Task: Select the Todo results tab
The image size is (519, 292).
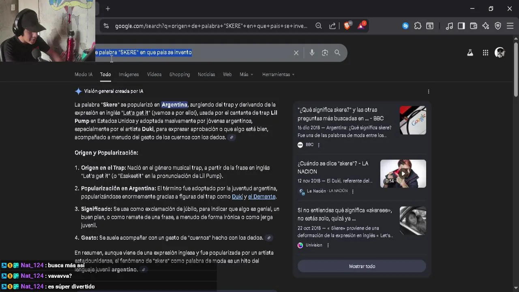Action: tap(105, 75)
